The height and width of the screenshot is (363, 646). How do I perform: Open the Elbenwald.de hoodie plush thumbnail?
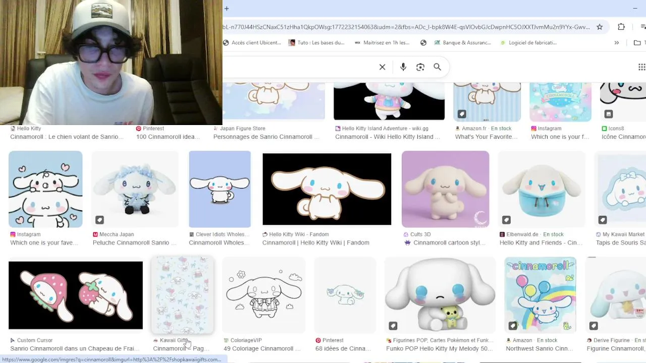click(542, 189)
